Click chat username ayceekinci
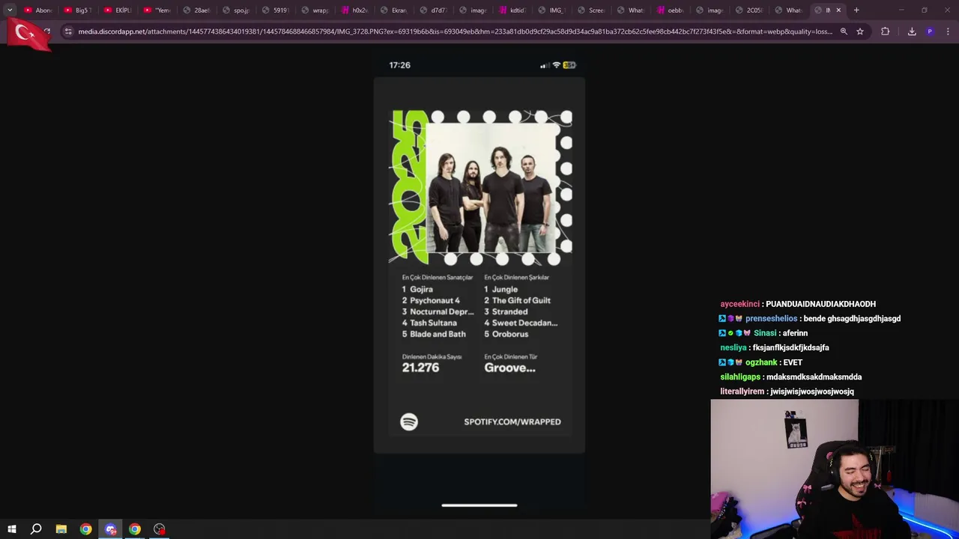959x539 pixels. (x=740, y=304)
